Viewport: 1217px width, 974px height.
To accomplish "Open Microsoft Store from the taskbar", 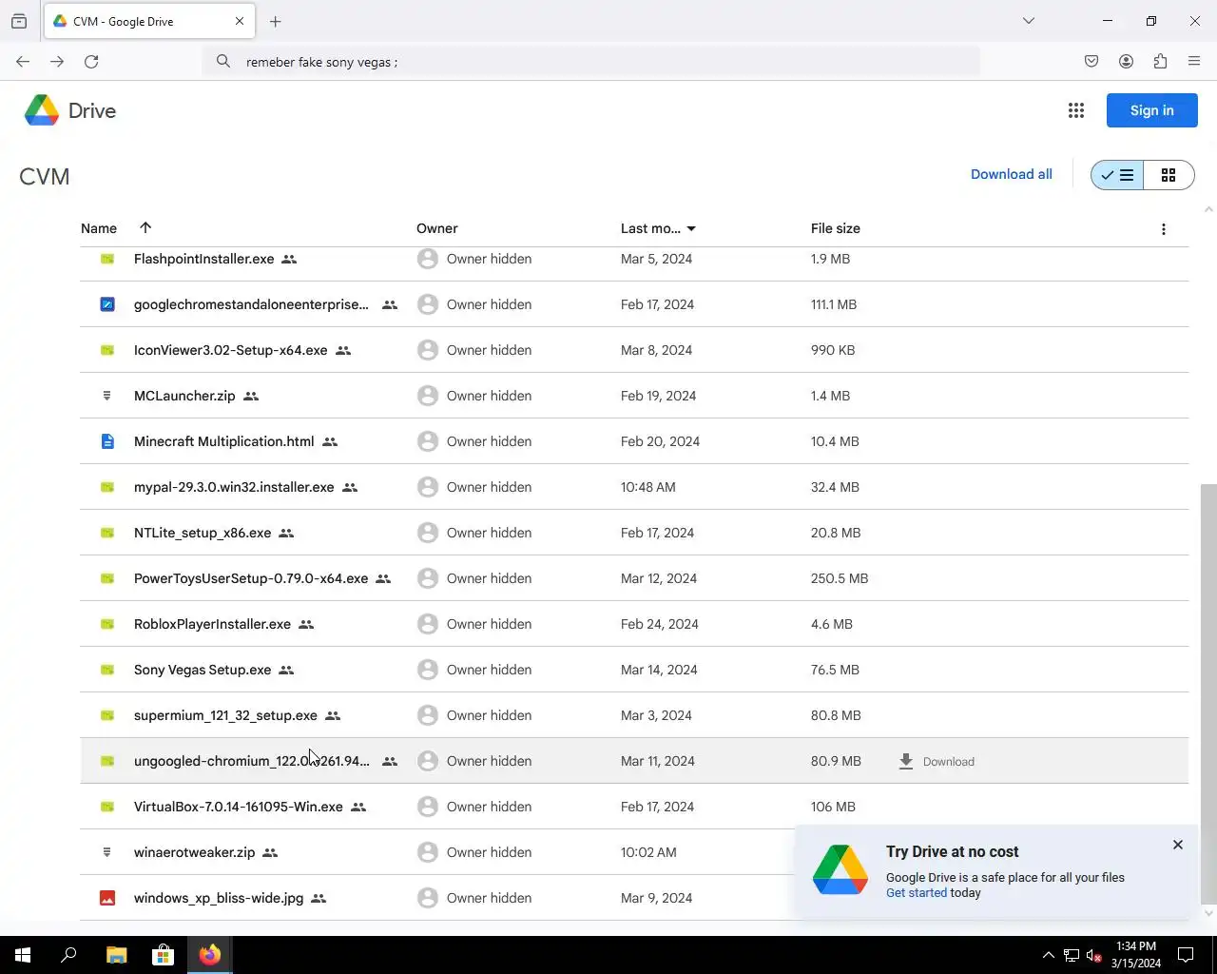I will tap(163, 955).
